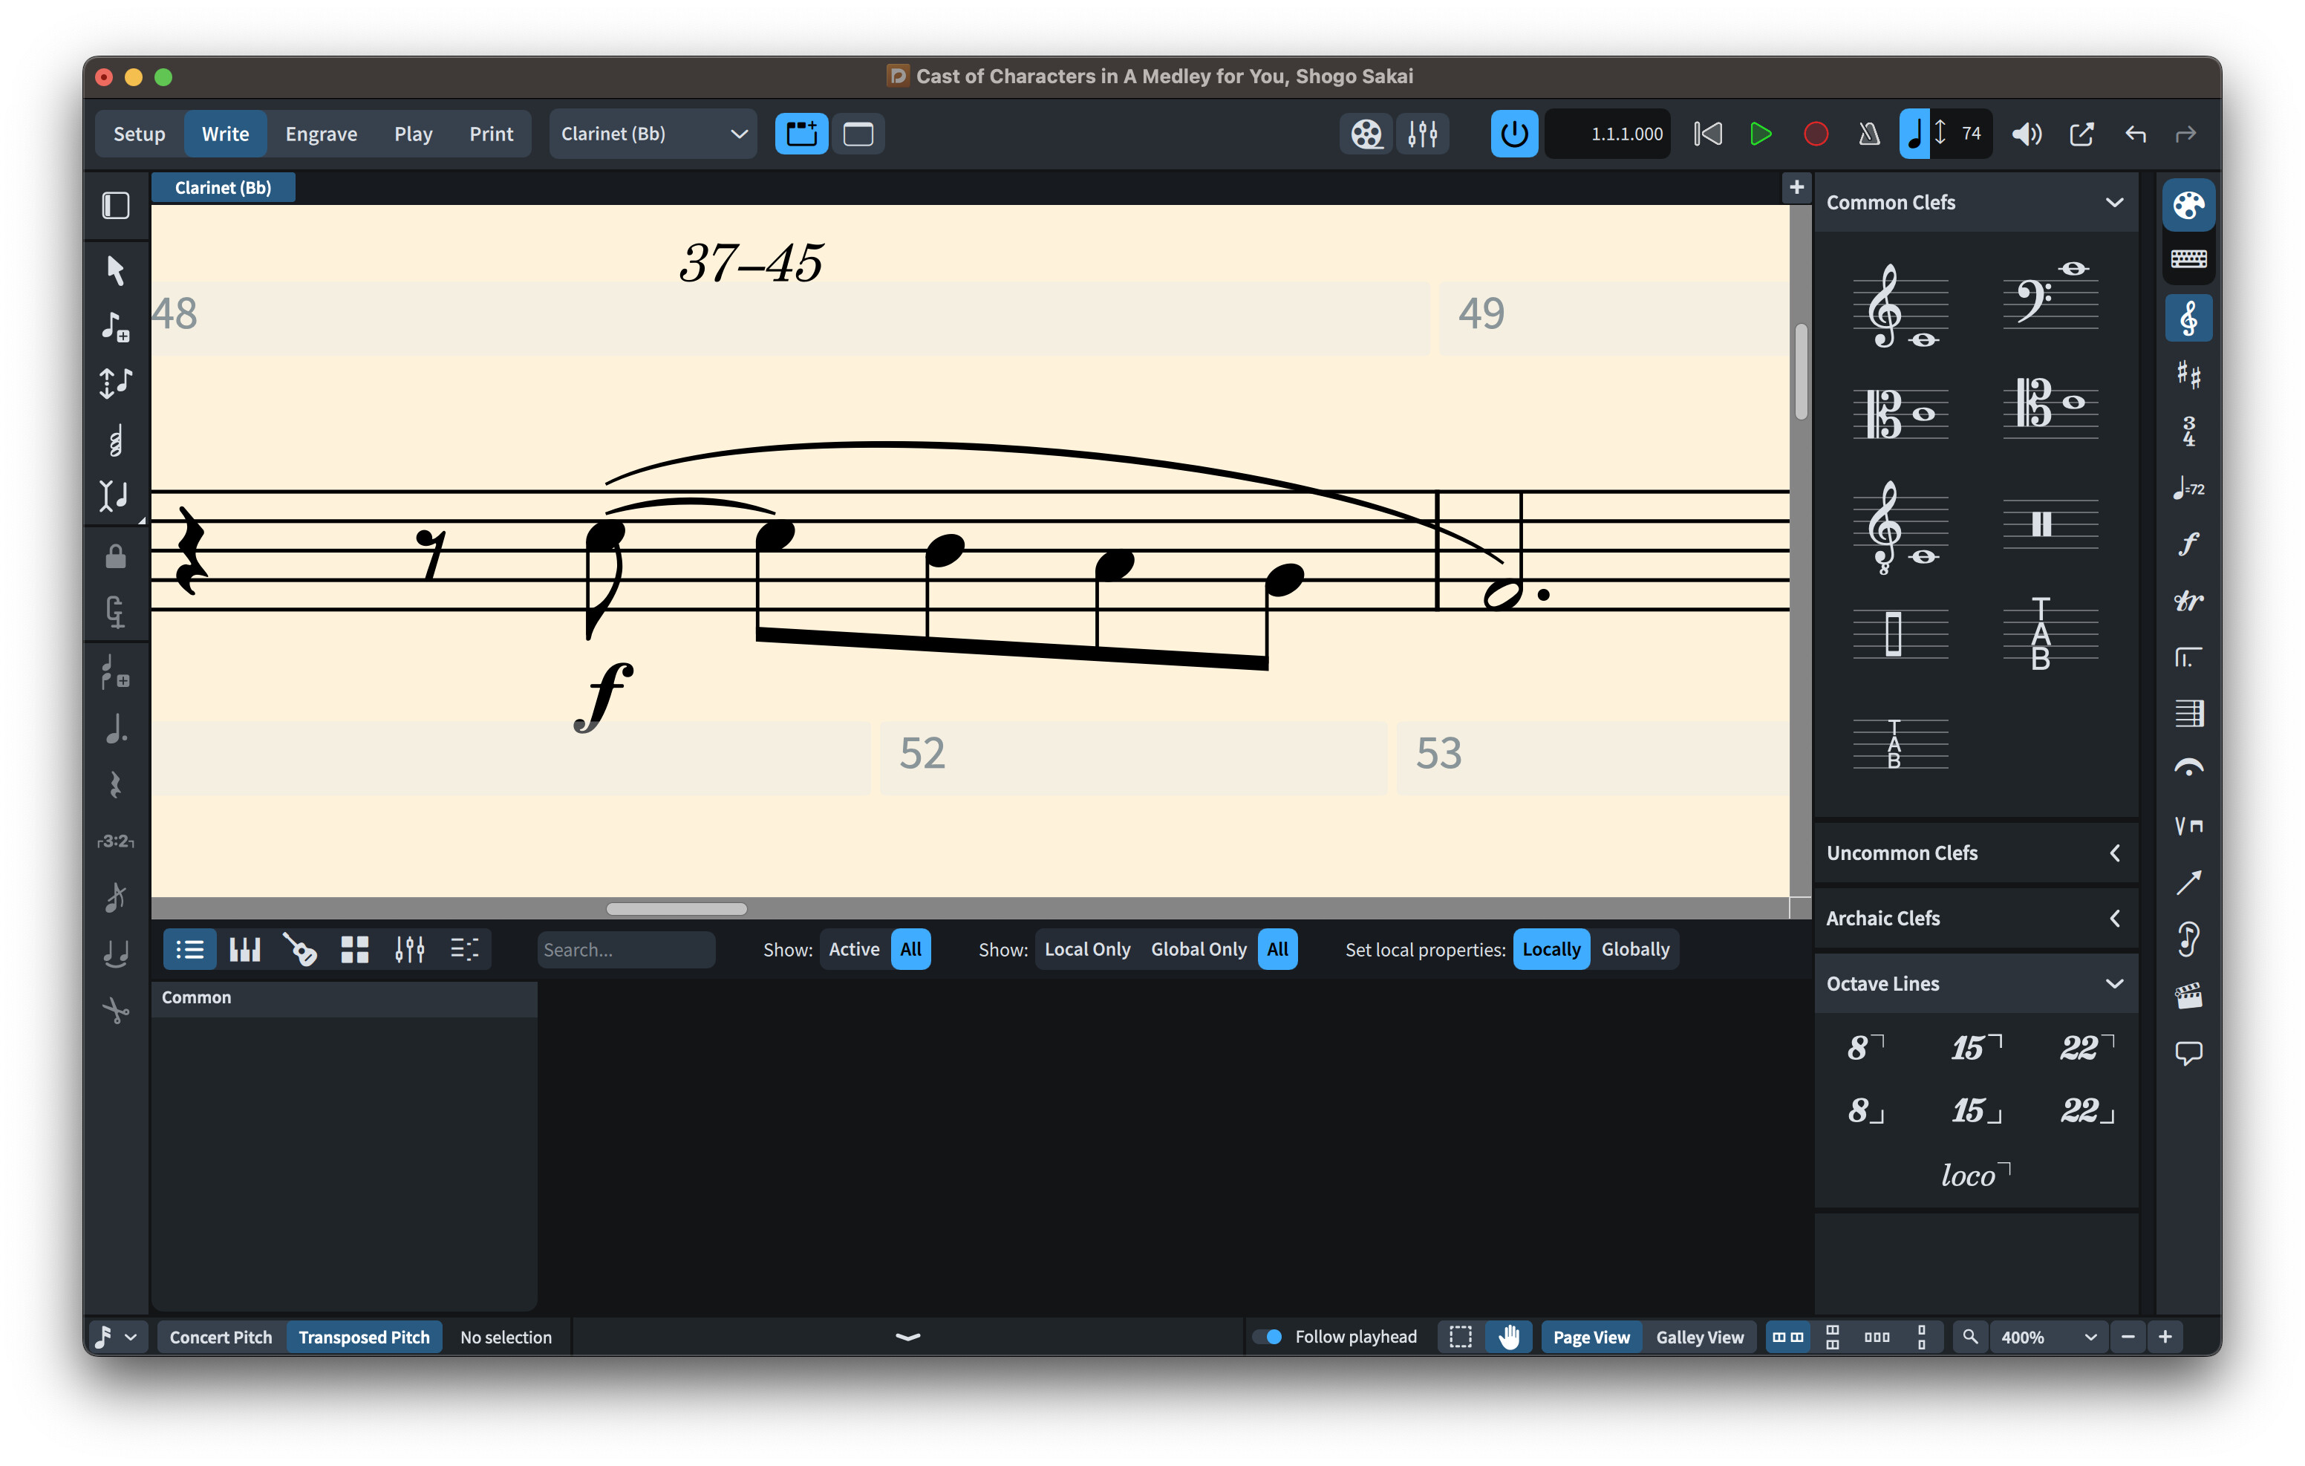The width and height of the screenshot is (2305, 1466).
Task: Show Active properties only
Action: pyautogui.click(x=854, y=949)
